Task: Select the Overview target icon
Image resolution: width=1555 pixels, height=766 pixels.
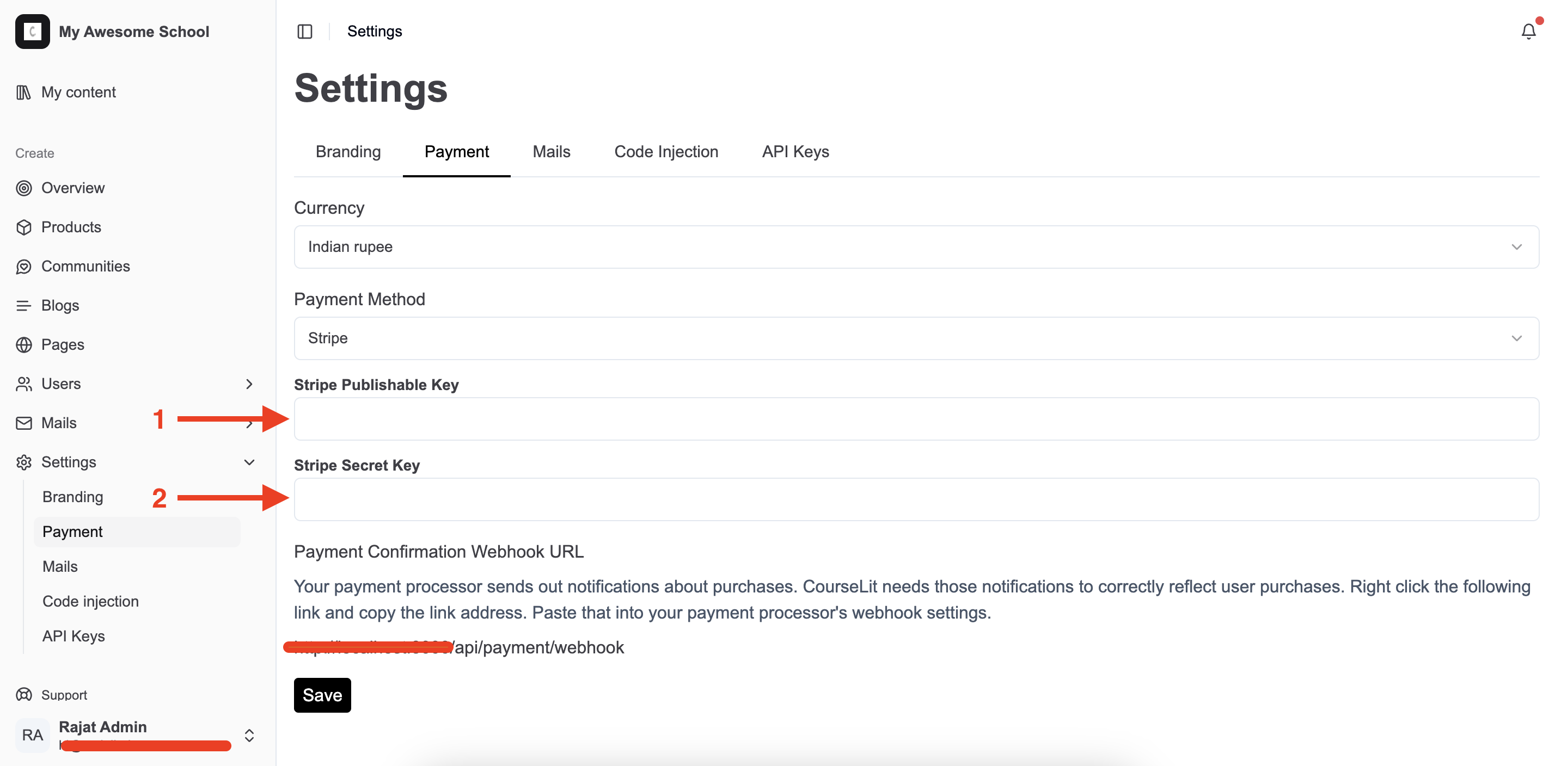Action: 23,188
